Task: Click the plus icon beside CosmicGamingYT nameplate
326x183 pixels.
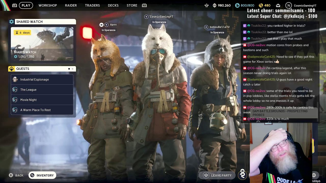Action: coord(146,17)
